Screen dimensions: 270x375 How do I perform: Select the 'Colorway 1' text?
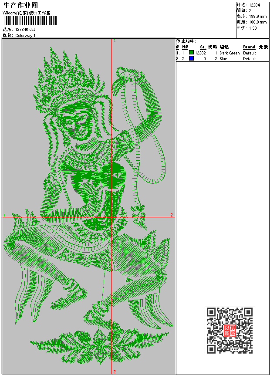pyautogui.click(x=25, y=36)
